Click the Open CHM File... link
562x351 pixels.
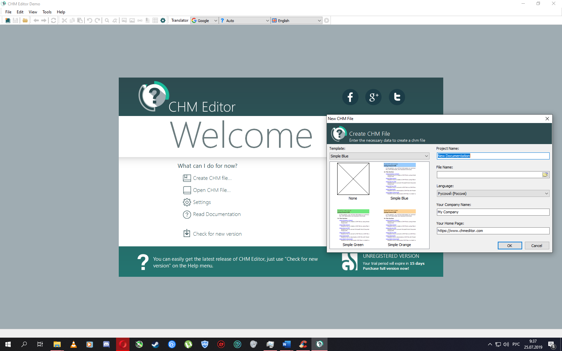[212, 190]
